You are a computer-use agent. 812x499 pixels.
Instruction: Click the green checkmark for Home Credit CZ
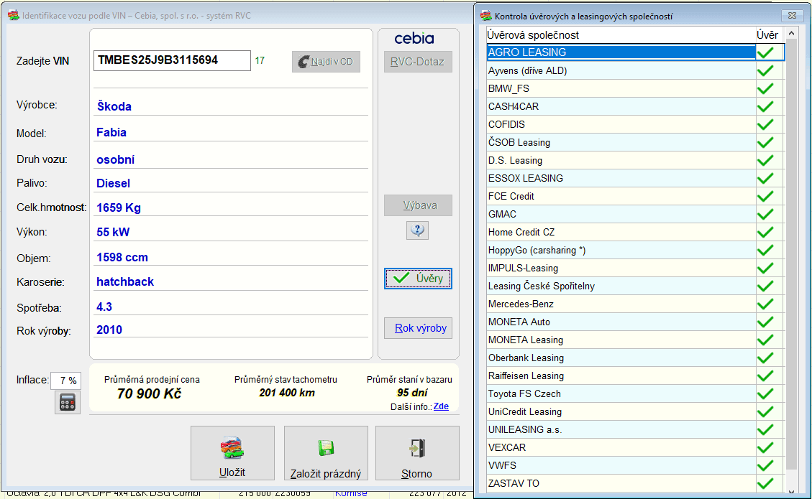pos(765,232)
